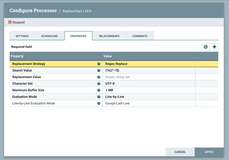This screenshot has width=229, height=160.
Task: Click the Property column header
Action: point(17,56)
